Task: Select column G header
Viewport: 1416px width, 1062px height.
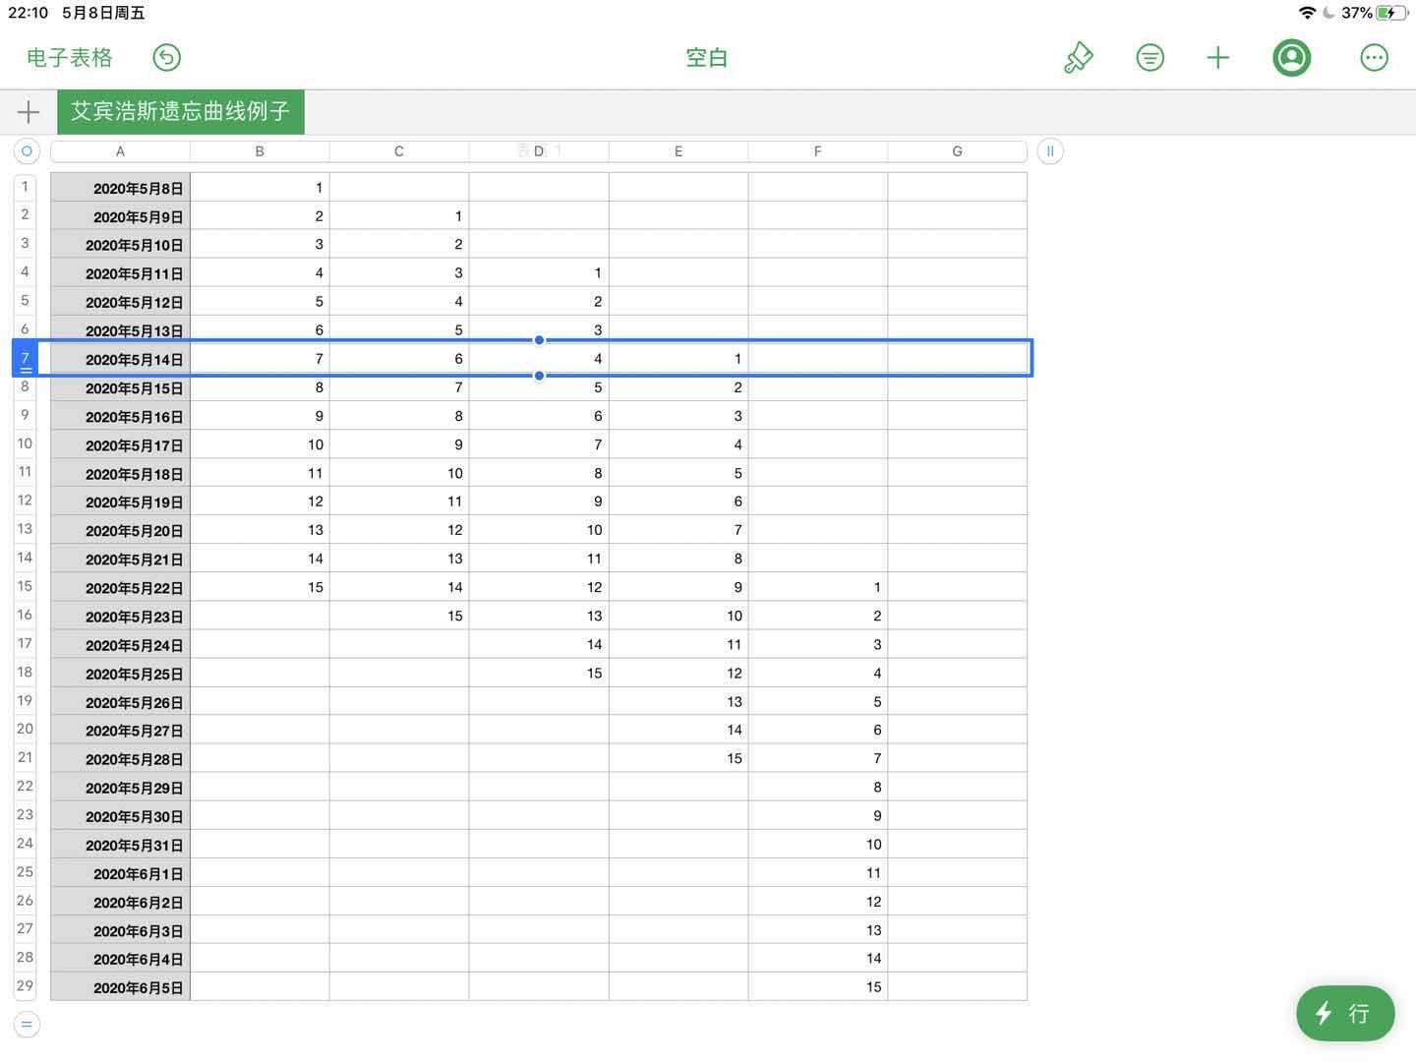Action: [957, 151]
